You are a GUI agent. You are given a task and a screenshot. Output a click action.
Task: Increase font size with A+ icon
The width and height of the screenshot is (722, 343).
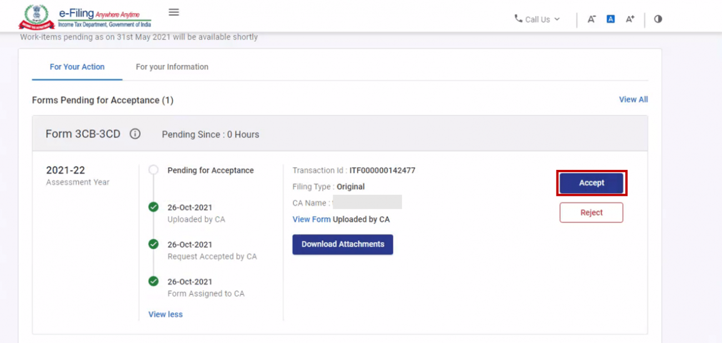coord(630,19)
